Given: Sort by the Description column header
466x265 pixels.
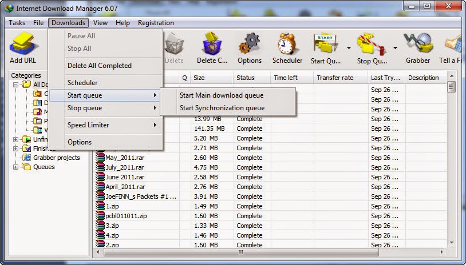Looking at the screenshot, I should pyautogui.click(x=426, y=78).
